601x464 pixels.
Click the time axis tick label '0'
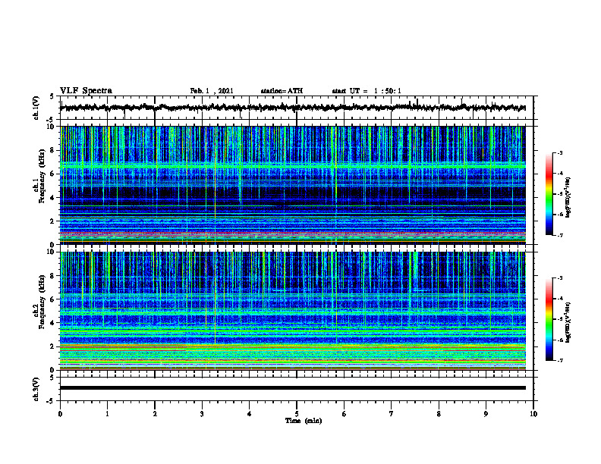pyautogui.click(x=60, y=414)
